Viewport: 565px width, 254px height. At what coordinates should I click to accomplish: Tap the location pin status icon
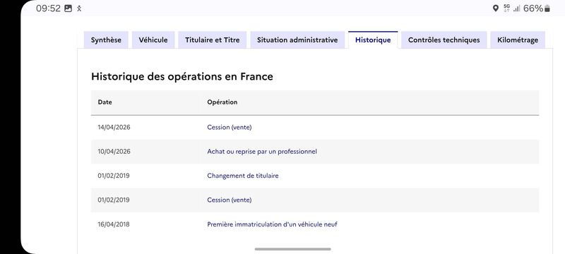point(496,8)
